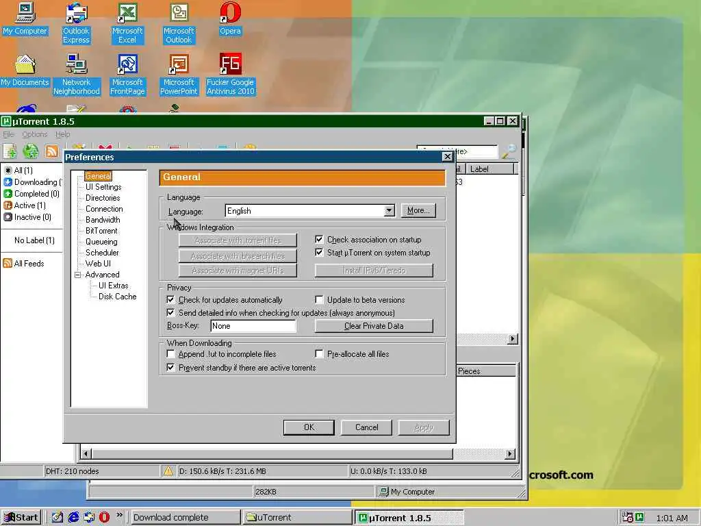Select Directories in the preferences tree
Screen dimensions: 701x526
tap(103, 198)
